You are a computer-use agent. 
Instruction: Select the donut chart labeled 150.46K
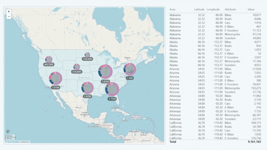(87, 55)
